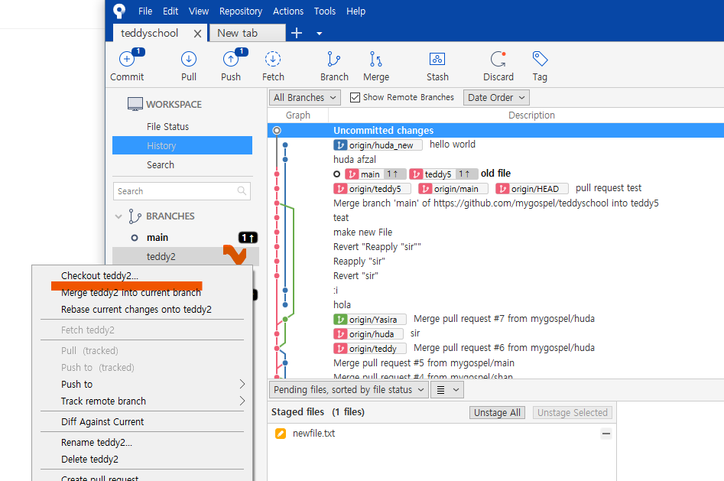Click the Merge toolbar icon
This screenshot has height=481, width=724.
[376, 60]
